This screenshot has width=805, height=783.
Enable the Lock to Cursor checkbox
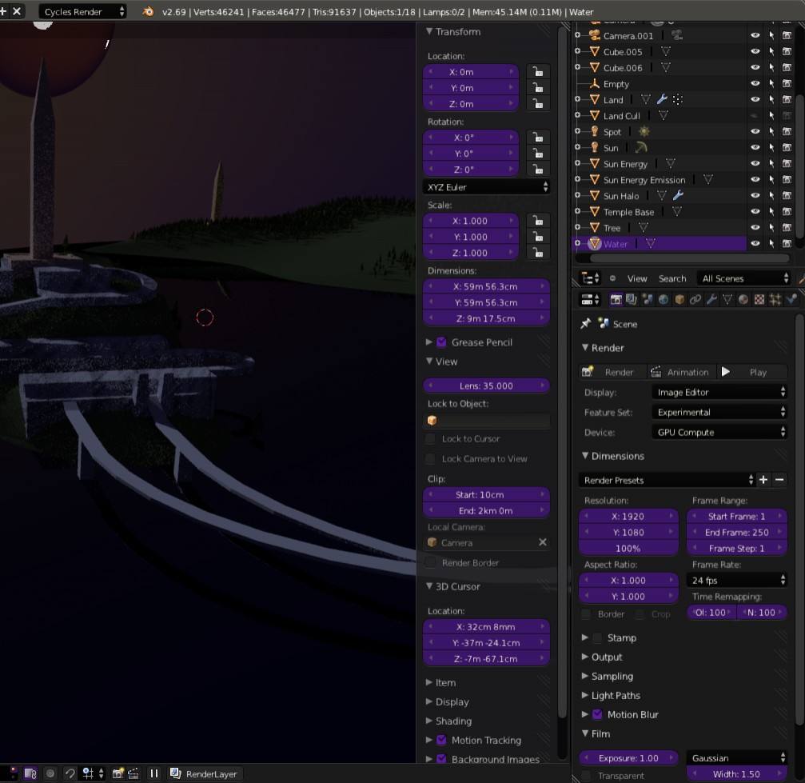(431, 439)
